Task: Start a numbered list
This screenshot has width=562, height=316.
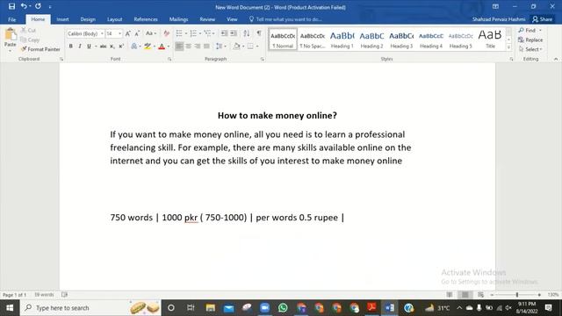Action: [193, 33]
